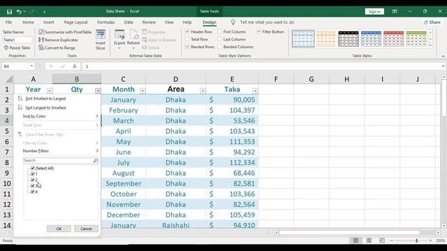Enable the Total Row checkbox
Image resolution: width=447 pixels, height=251 pixels.
[x=188, y=39]
